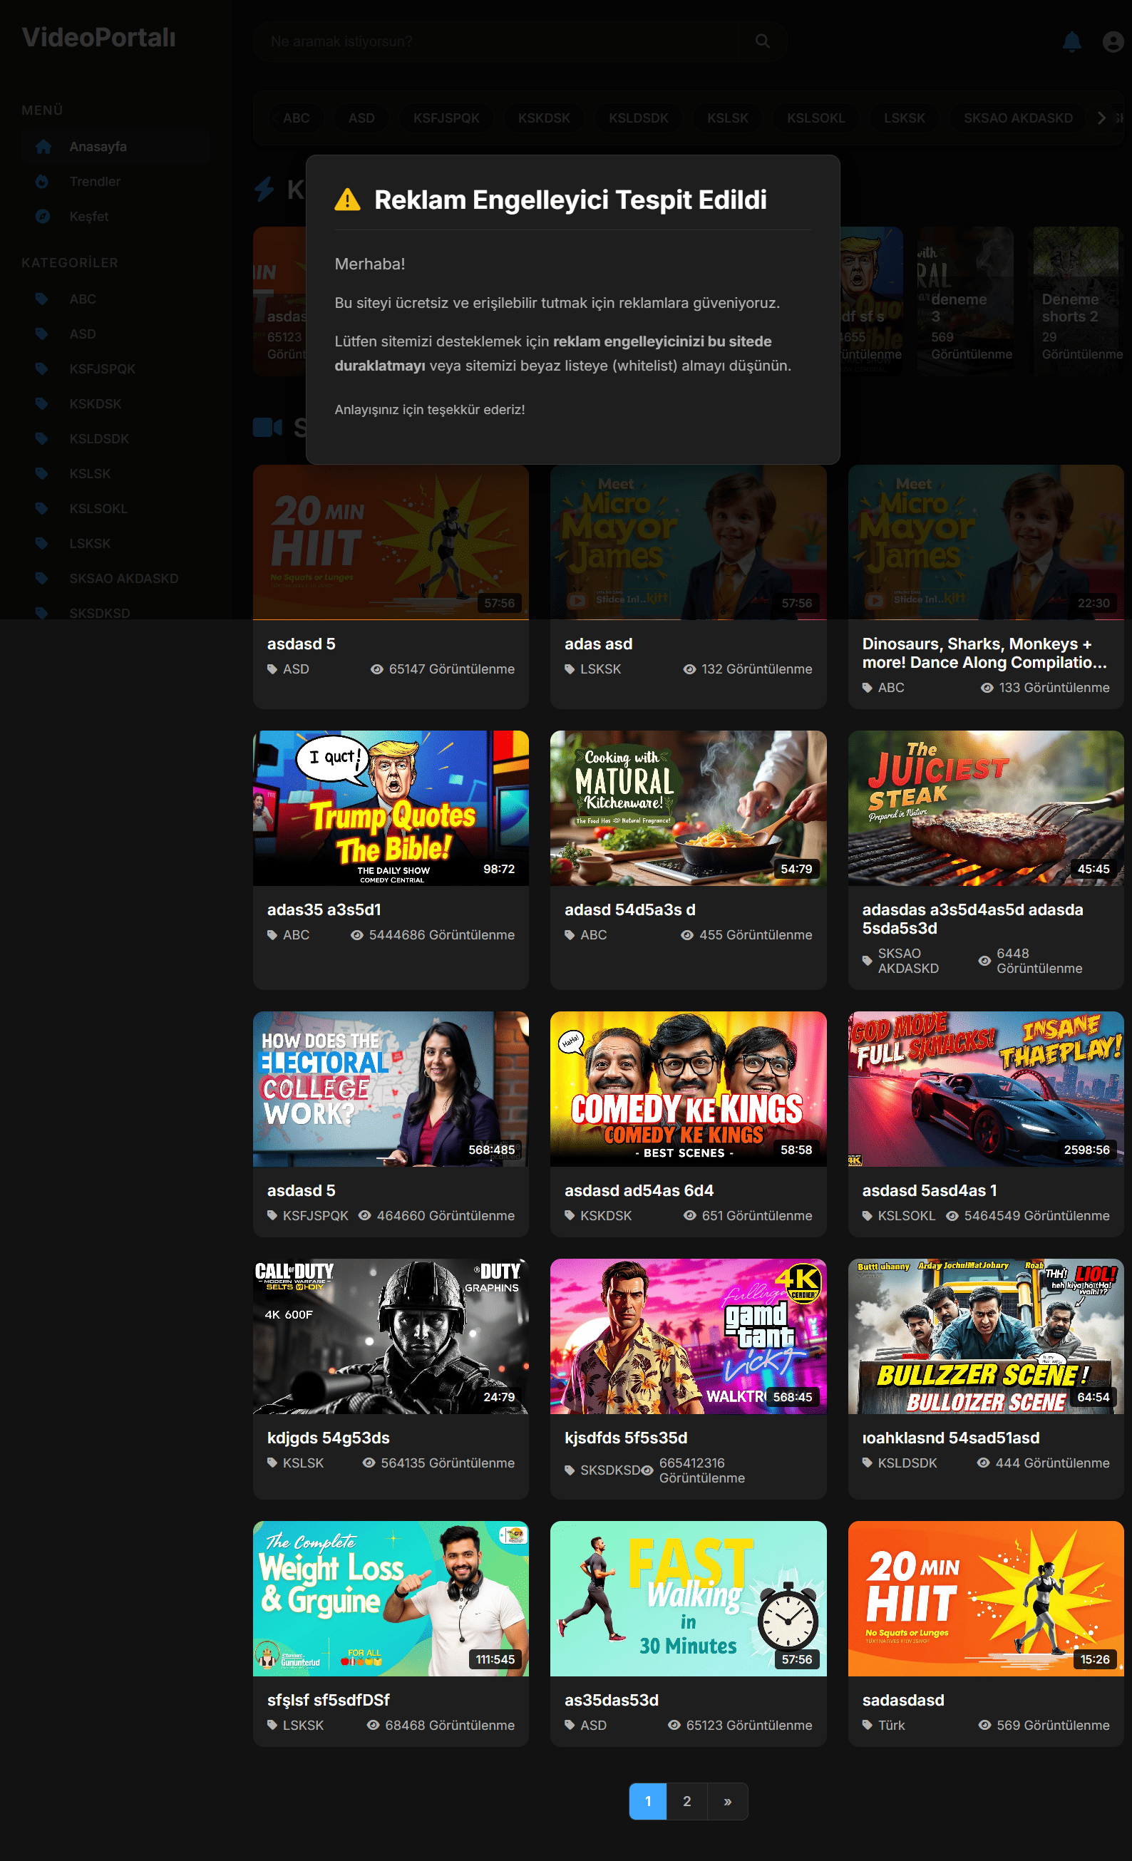
Task: Select the KSLDSDK chip in the top filter row
Action: (639, 118)
